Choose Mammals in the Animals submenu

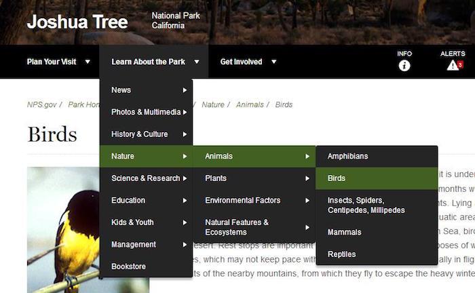click(377, 232)
